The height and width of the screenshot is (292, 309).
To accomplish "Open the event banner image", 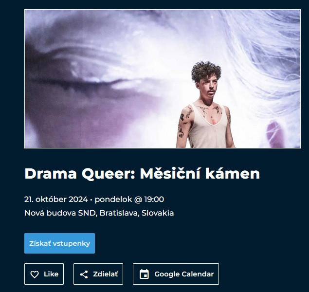I will (163, 79).
